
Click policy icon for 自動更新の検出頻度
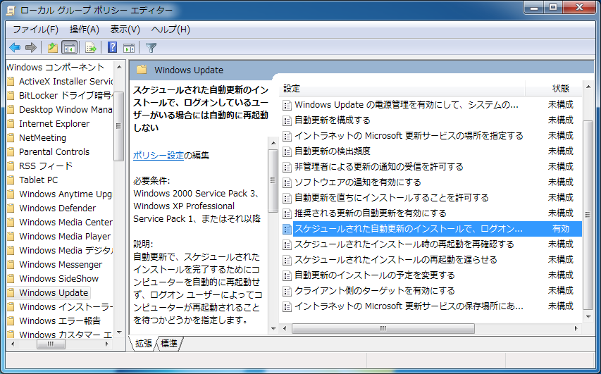[287, 151]
